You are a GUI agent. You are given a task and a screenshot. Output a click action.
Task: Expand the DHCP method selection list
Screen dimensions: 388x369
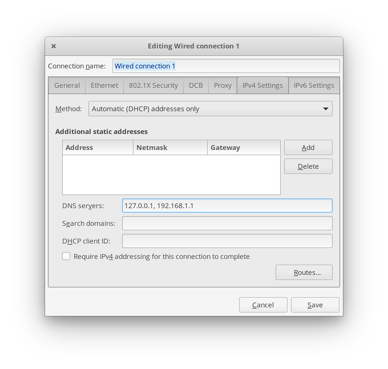point(326,109)
